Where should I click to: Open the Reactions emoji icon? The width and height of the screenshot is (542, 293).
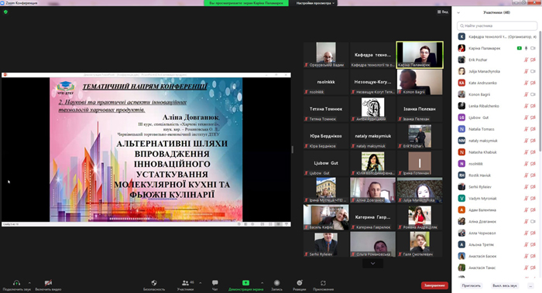coord(300,283)
